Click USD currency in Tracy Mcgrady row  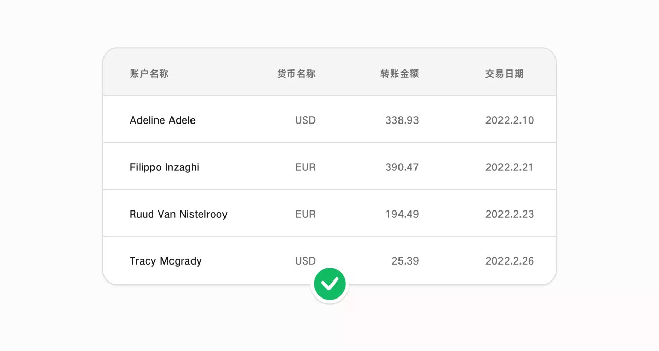[x=305, y=261]
